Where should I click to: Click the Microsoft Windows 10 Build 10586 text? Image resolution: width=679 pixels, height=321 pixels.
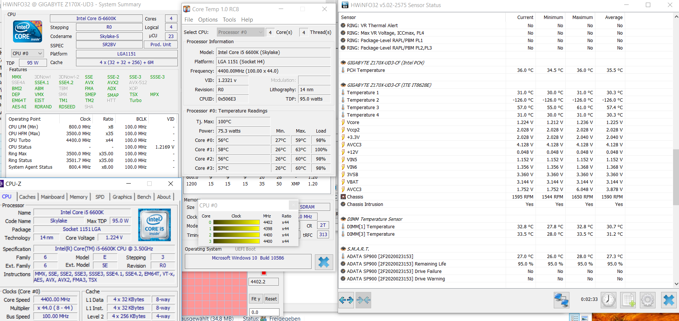click(x=248, y=258)
